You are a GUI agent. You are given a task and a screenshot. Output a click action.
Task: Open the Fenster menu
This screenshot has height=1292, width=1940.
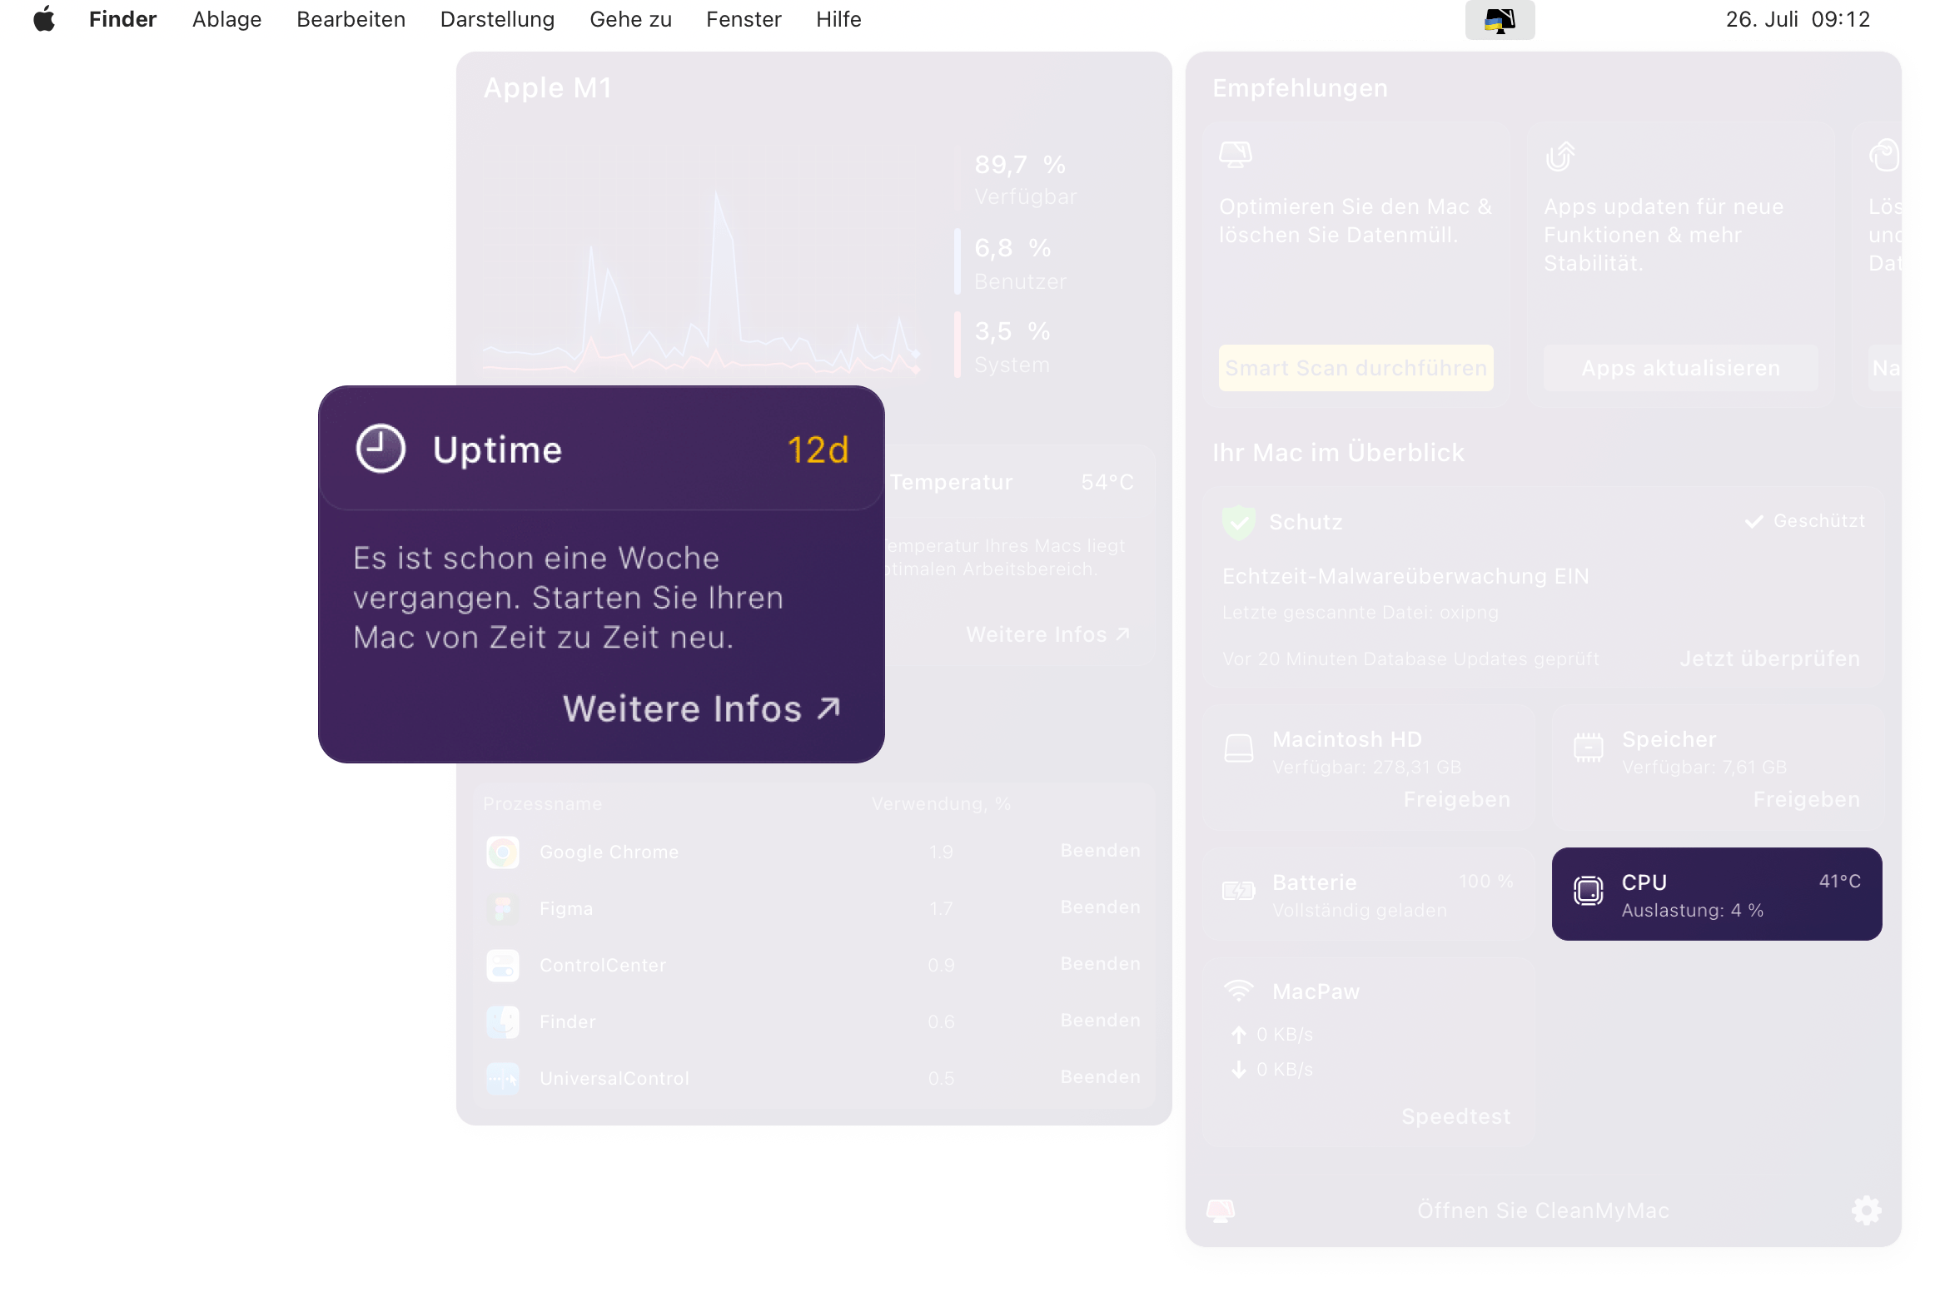744,19
